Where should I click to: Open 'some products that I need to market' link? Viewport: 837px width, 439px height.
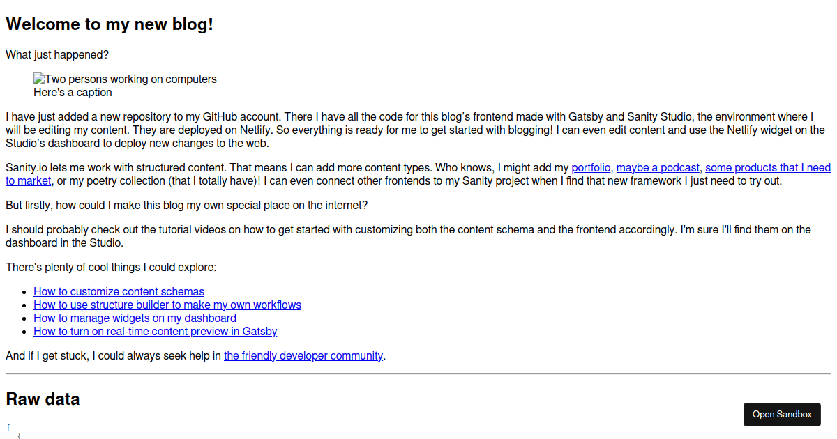(768, 167)
